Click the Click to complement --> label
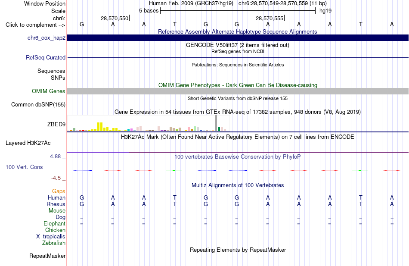 click(35, 25)
